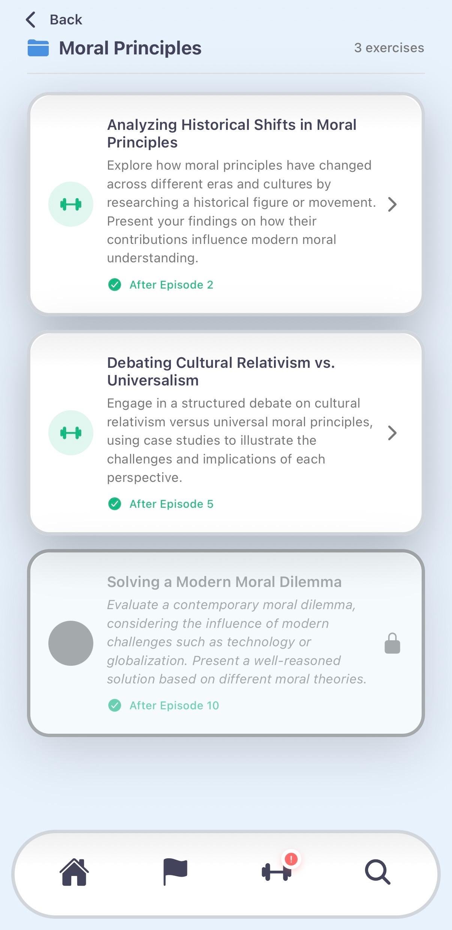Click the After Episode 2 checkmark
452x930 pixels.
click(x=115, y=285)
